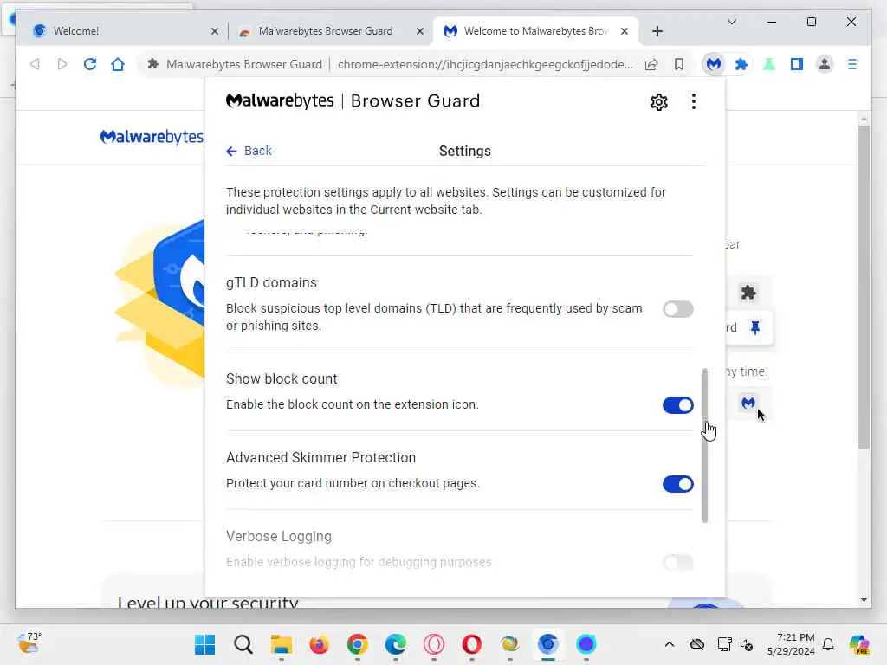Select the Welcome to Malwarebytes tab
The image size is (887, 665).
tap(535, 31)
